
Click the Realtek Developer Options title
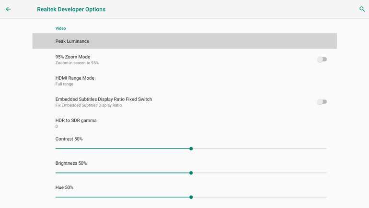tap(71, 9)
